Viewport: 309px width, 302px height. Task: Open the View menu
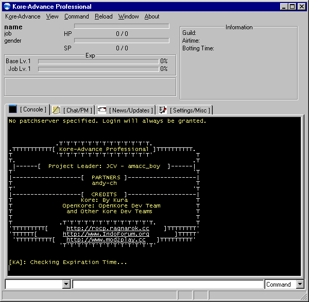[x=52, y=16]
